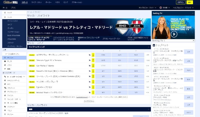The height and width of the screenshot is (117, 200).
Task: Select the horse racing icon for 競馬
Action: (5, 69)
